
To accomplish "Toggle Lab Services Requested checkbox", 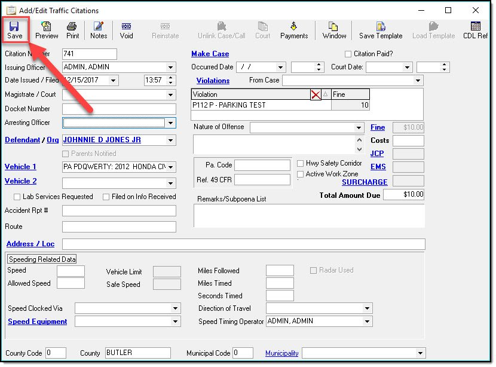I will coord(17,197).
